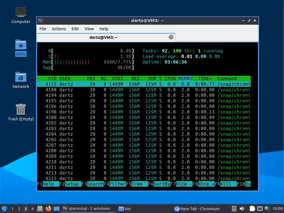Sort by the PID column header
Viewport: 284px width, 213px height.
point(52,78)
